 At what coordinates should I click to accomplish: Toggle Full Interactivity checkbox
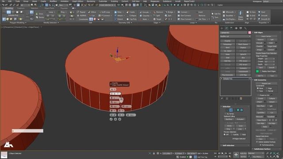tap(260, 145)
